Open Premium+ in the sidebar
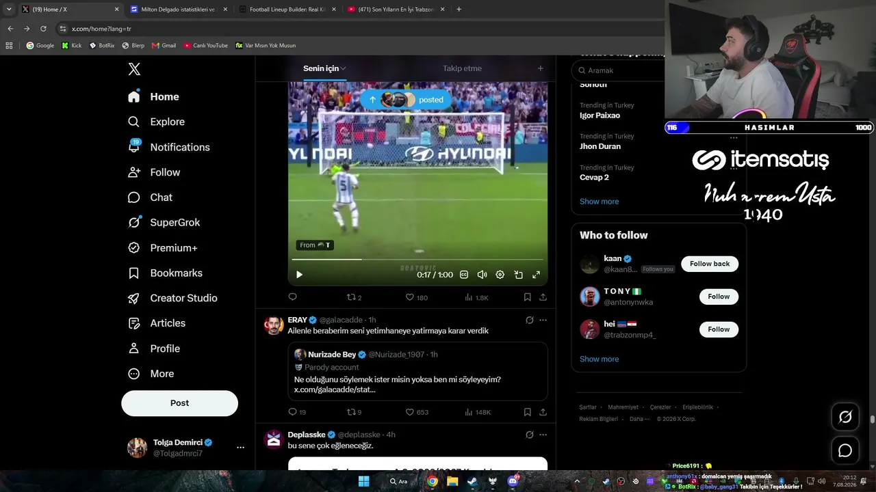The height and width of the screenshot is (492, 876). coord(163,248)
